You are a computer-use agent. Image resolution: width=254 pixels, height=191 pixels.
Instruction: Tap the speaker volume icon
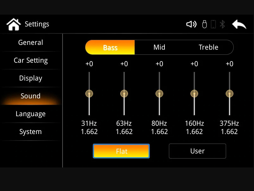[191, 24]
